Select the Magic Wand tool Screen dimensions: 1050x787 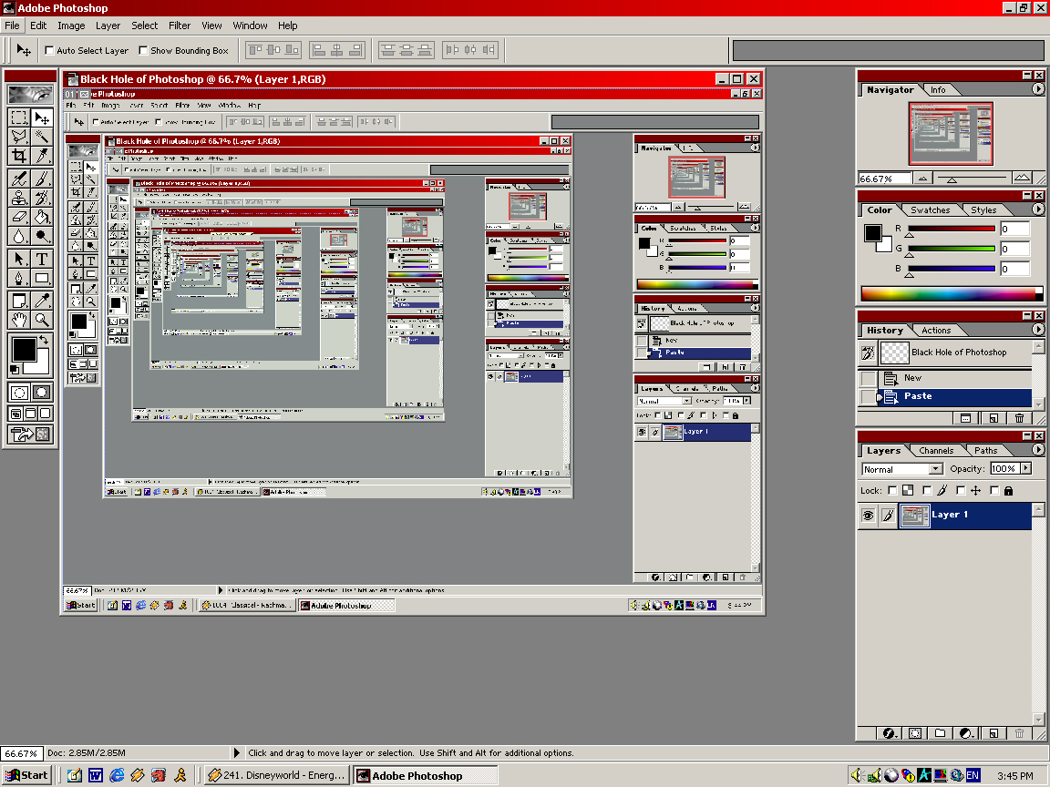(x=42, y=138)
